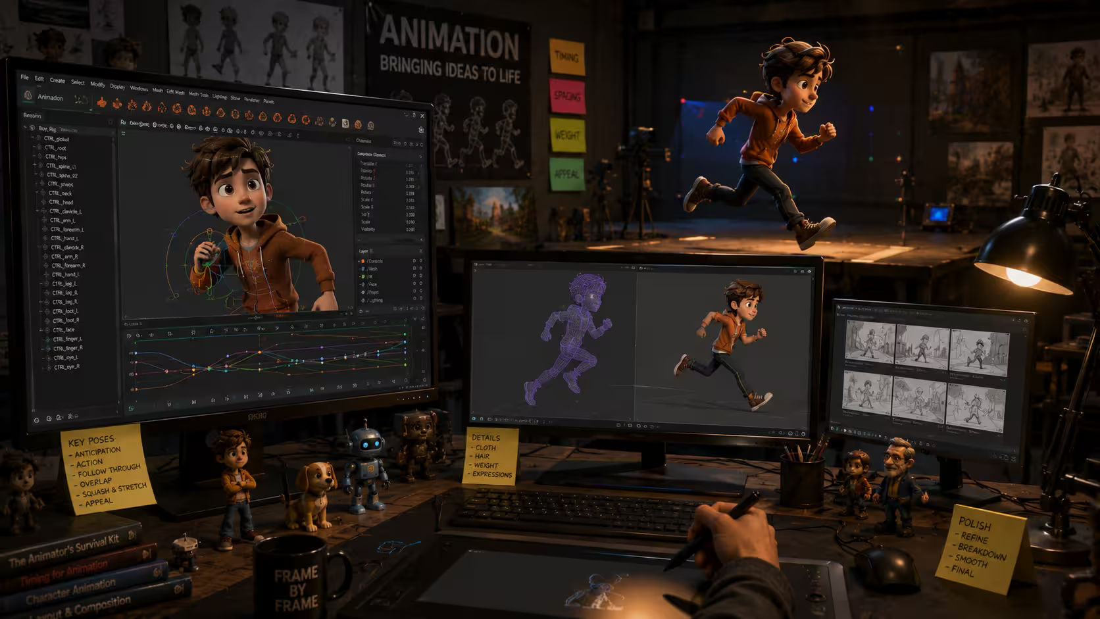Toggle visibility of the Controls layer
1100x619 pixels.
(414, 260)
